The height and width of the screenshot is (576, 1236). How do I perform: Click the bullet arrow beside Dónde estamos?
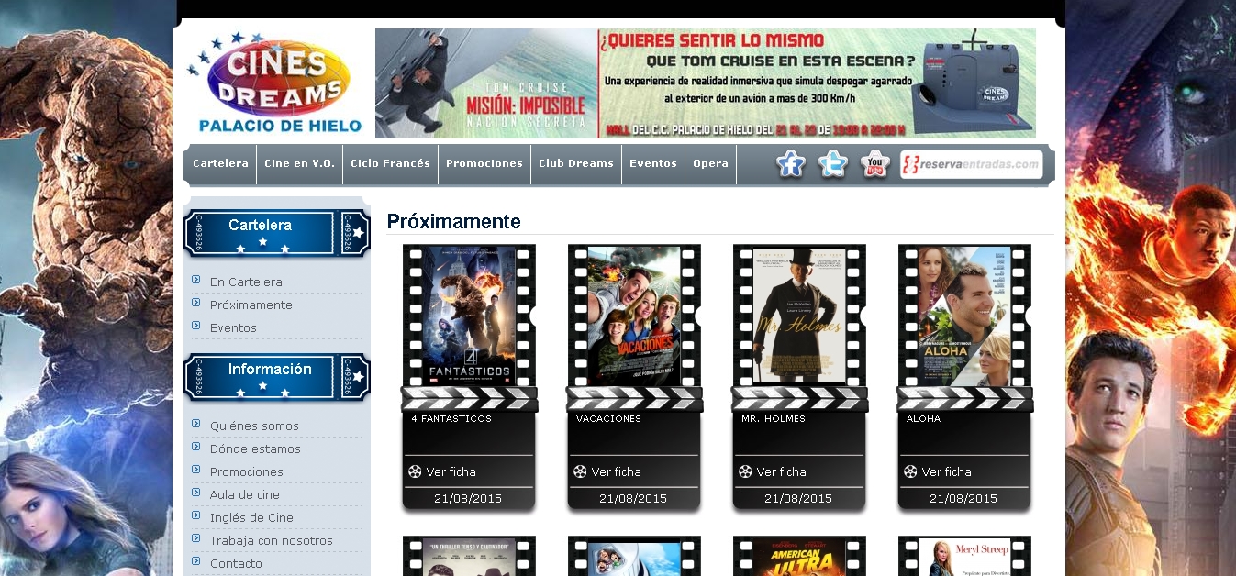pos(196,447)
